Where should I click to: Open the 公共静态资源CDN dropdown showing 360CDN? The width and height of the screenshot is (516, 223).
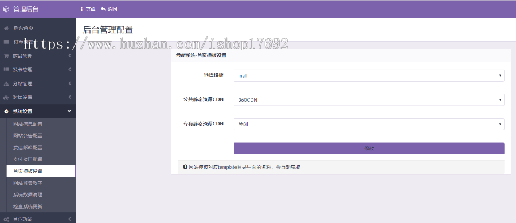pos(369,100)
